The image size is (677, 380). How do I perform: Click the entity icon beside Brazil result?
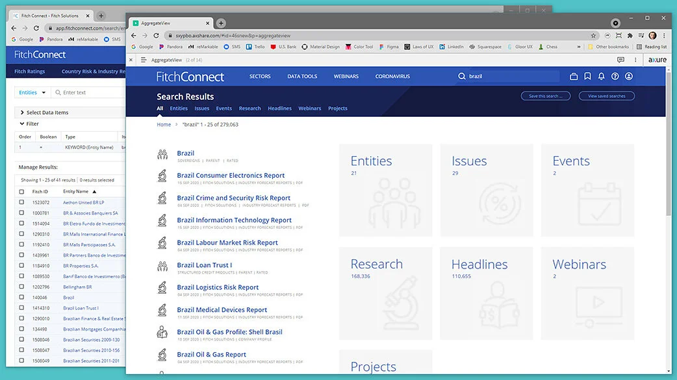click(x=162, y=154)
